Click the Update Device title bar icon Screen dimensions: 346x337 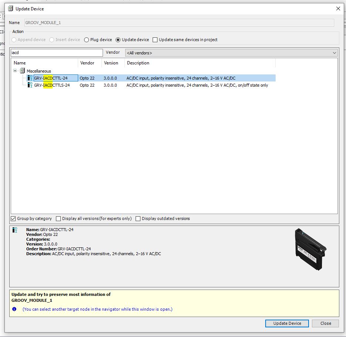click(10, 9)
